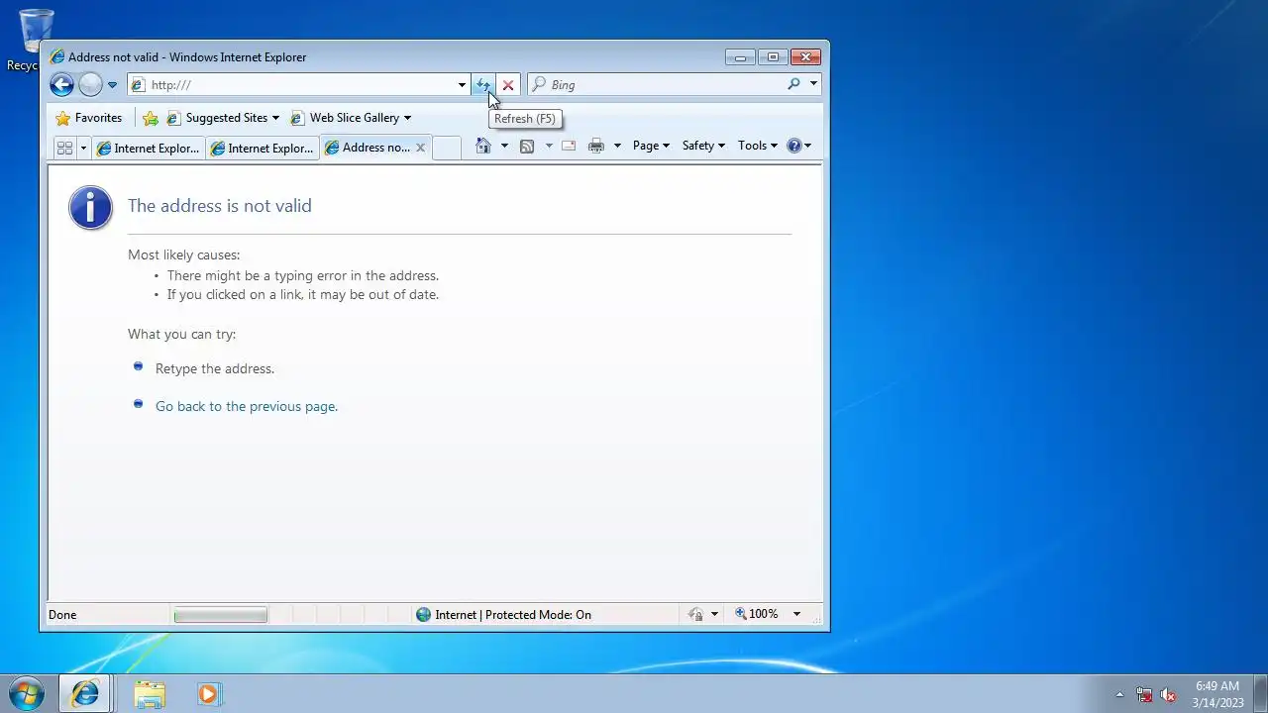Click the 'Done' status bar text
Viewport: 1268px width, 713px height.
(x=62, y=615)
